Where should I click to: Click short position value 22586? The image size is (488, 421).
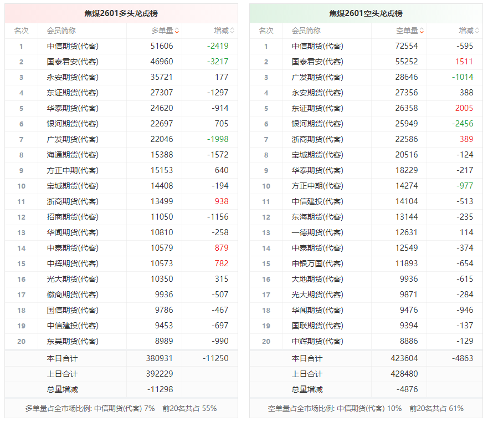(407, 139)
